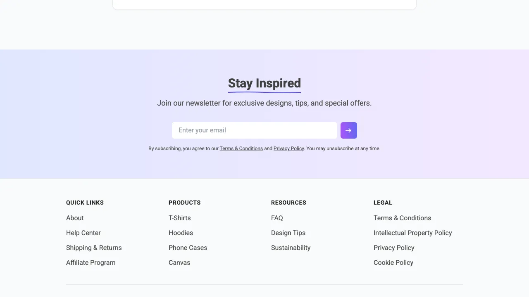Select Hoodies from the Products column
529x297 pixels.
[x=181, y=233]
